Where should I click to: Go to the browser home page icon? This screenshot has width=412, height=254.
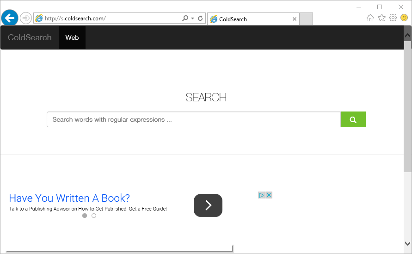[x=370, y=18]
